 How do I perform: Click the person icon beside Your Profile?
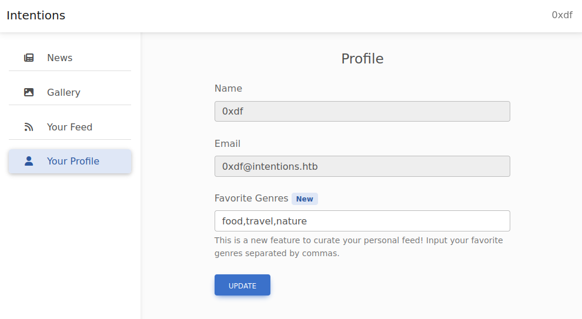[x=29, y=161]
